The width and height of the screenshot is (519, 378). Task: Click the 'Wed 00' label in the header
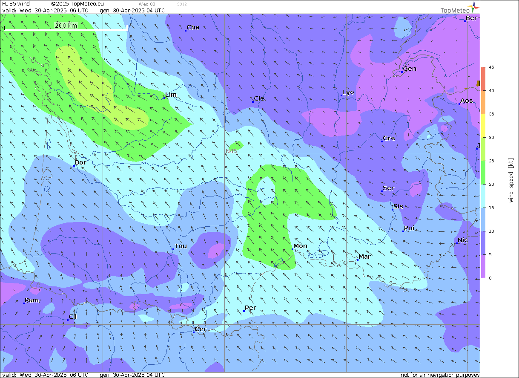[x=147, y=4]
